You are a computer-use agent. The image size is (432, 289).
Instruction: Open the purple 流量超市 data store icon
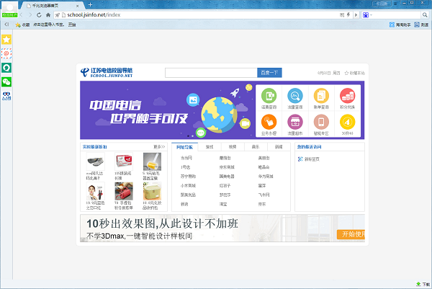[x=295, y=122]
